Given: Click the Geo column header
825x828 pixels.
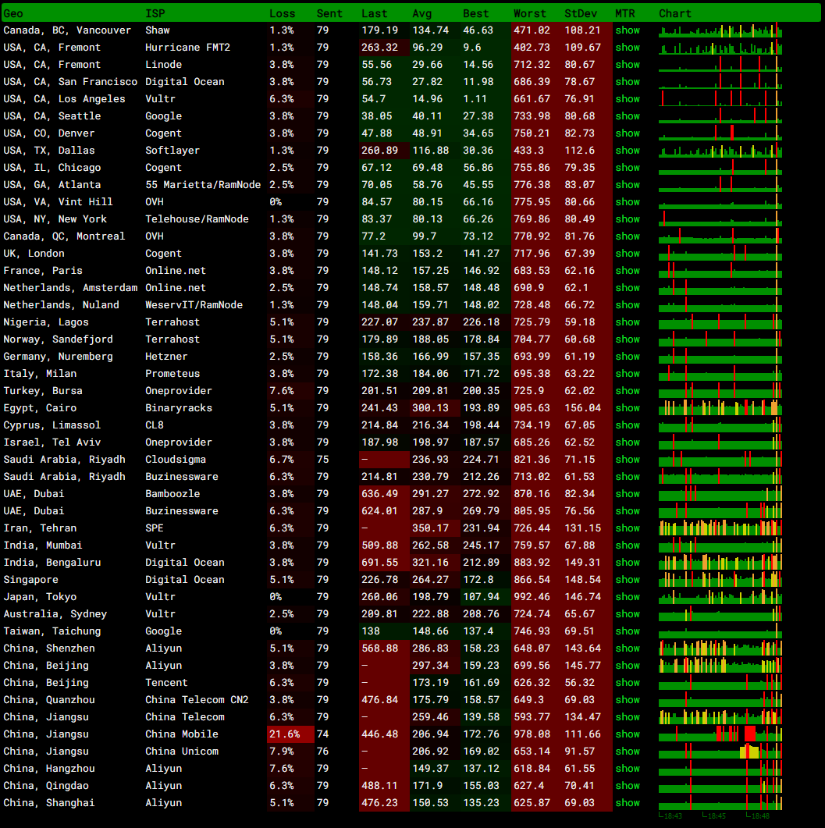Looking at the screenshot, I should (13, 13).
